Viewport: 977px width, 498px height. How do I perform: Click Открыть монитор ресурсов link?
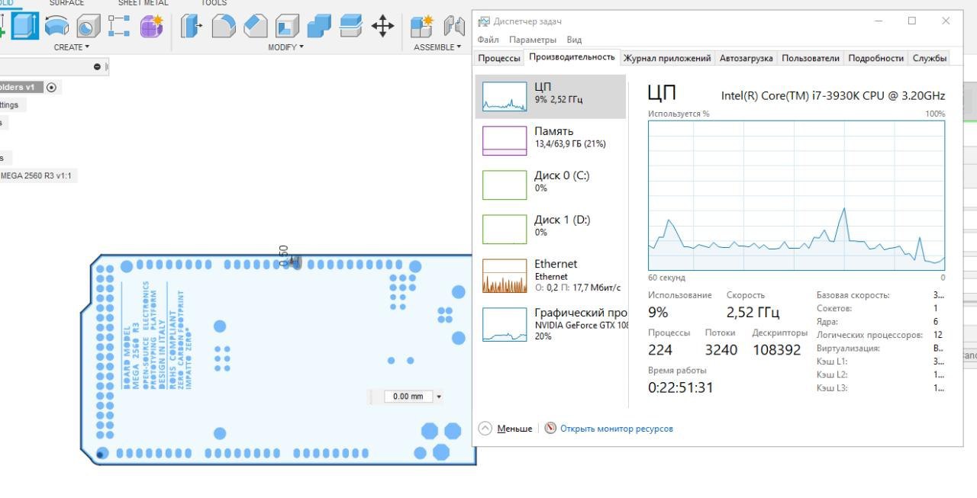click(617, 429)
